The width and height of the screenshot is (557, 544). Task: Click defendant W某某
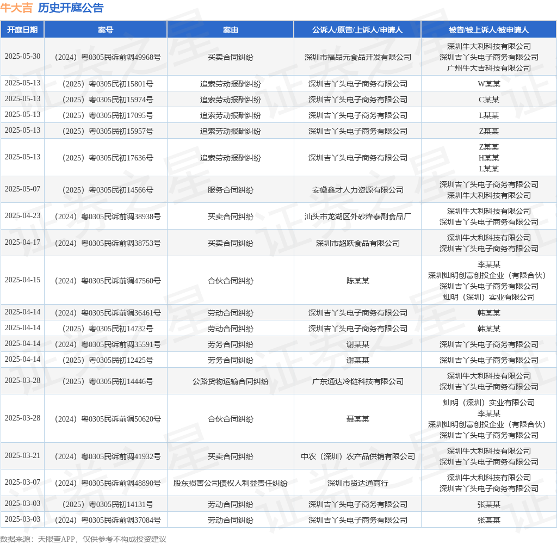coord(489,84)
